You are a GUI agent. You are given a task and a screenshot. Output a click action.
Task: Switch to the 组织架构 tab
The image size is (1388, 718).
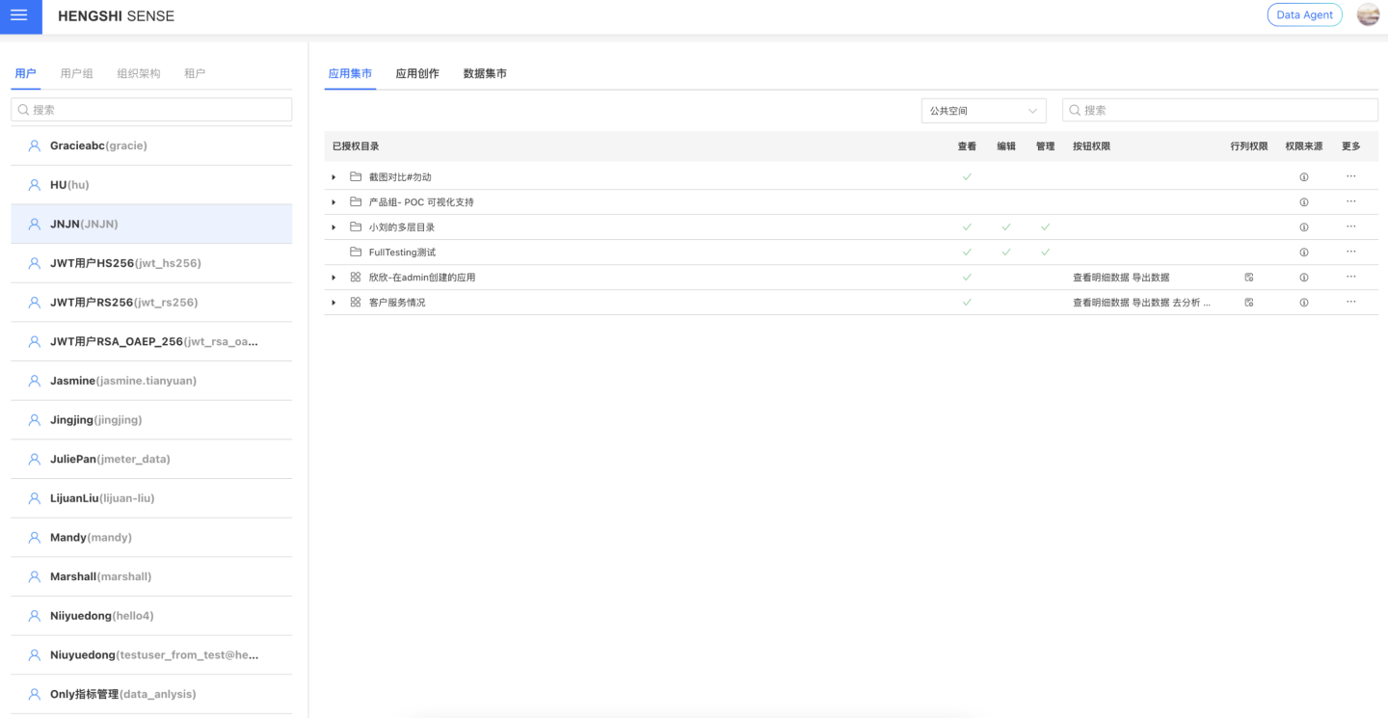[139, 73]
